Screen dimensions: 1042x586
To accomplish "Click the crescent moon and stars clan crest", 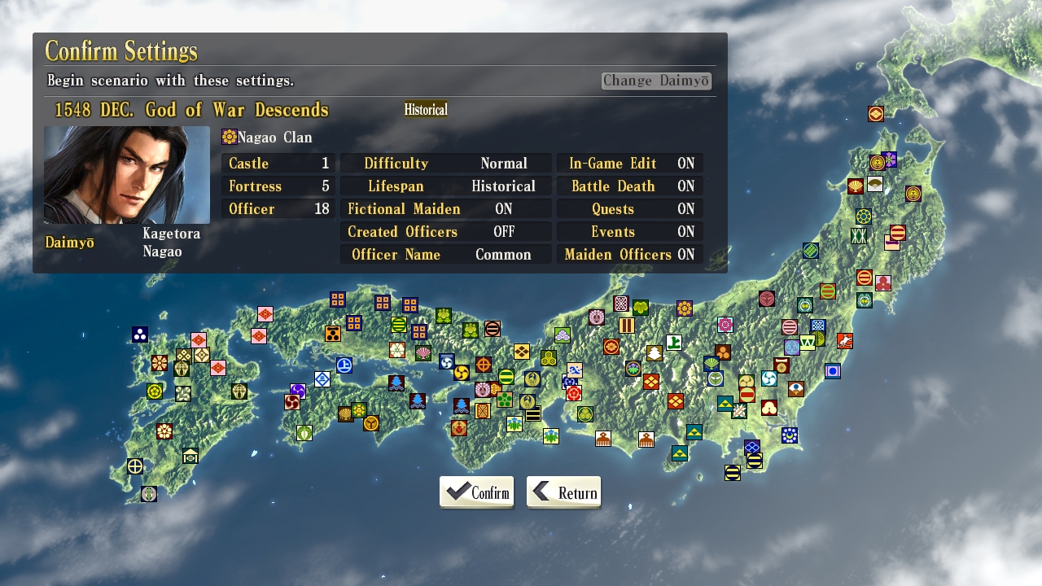I will [790, 435].
